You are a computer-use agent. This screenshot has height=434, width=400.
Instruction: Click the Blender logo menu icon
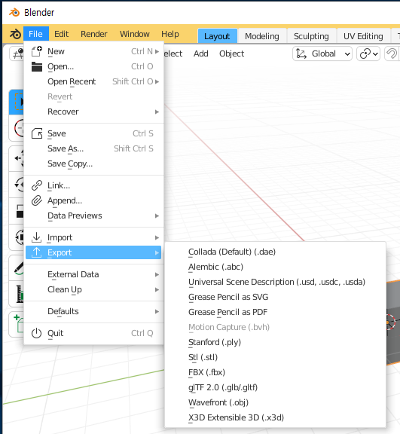(15, 34)
